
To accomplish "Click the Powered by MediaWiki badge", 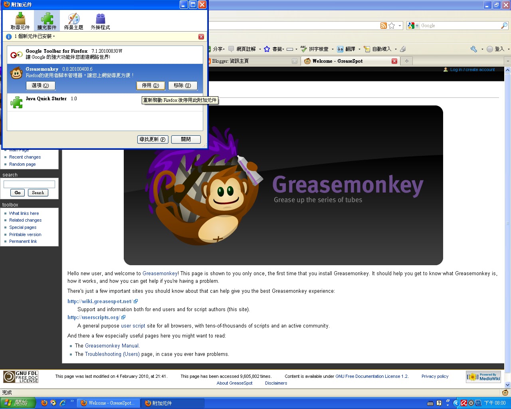I will [x=483, y=377].
